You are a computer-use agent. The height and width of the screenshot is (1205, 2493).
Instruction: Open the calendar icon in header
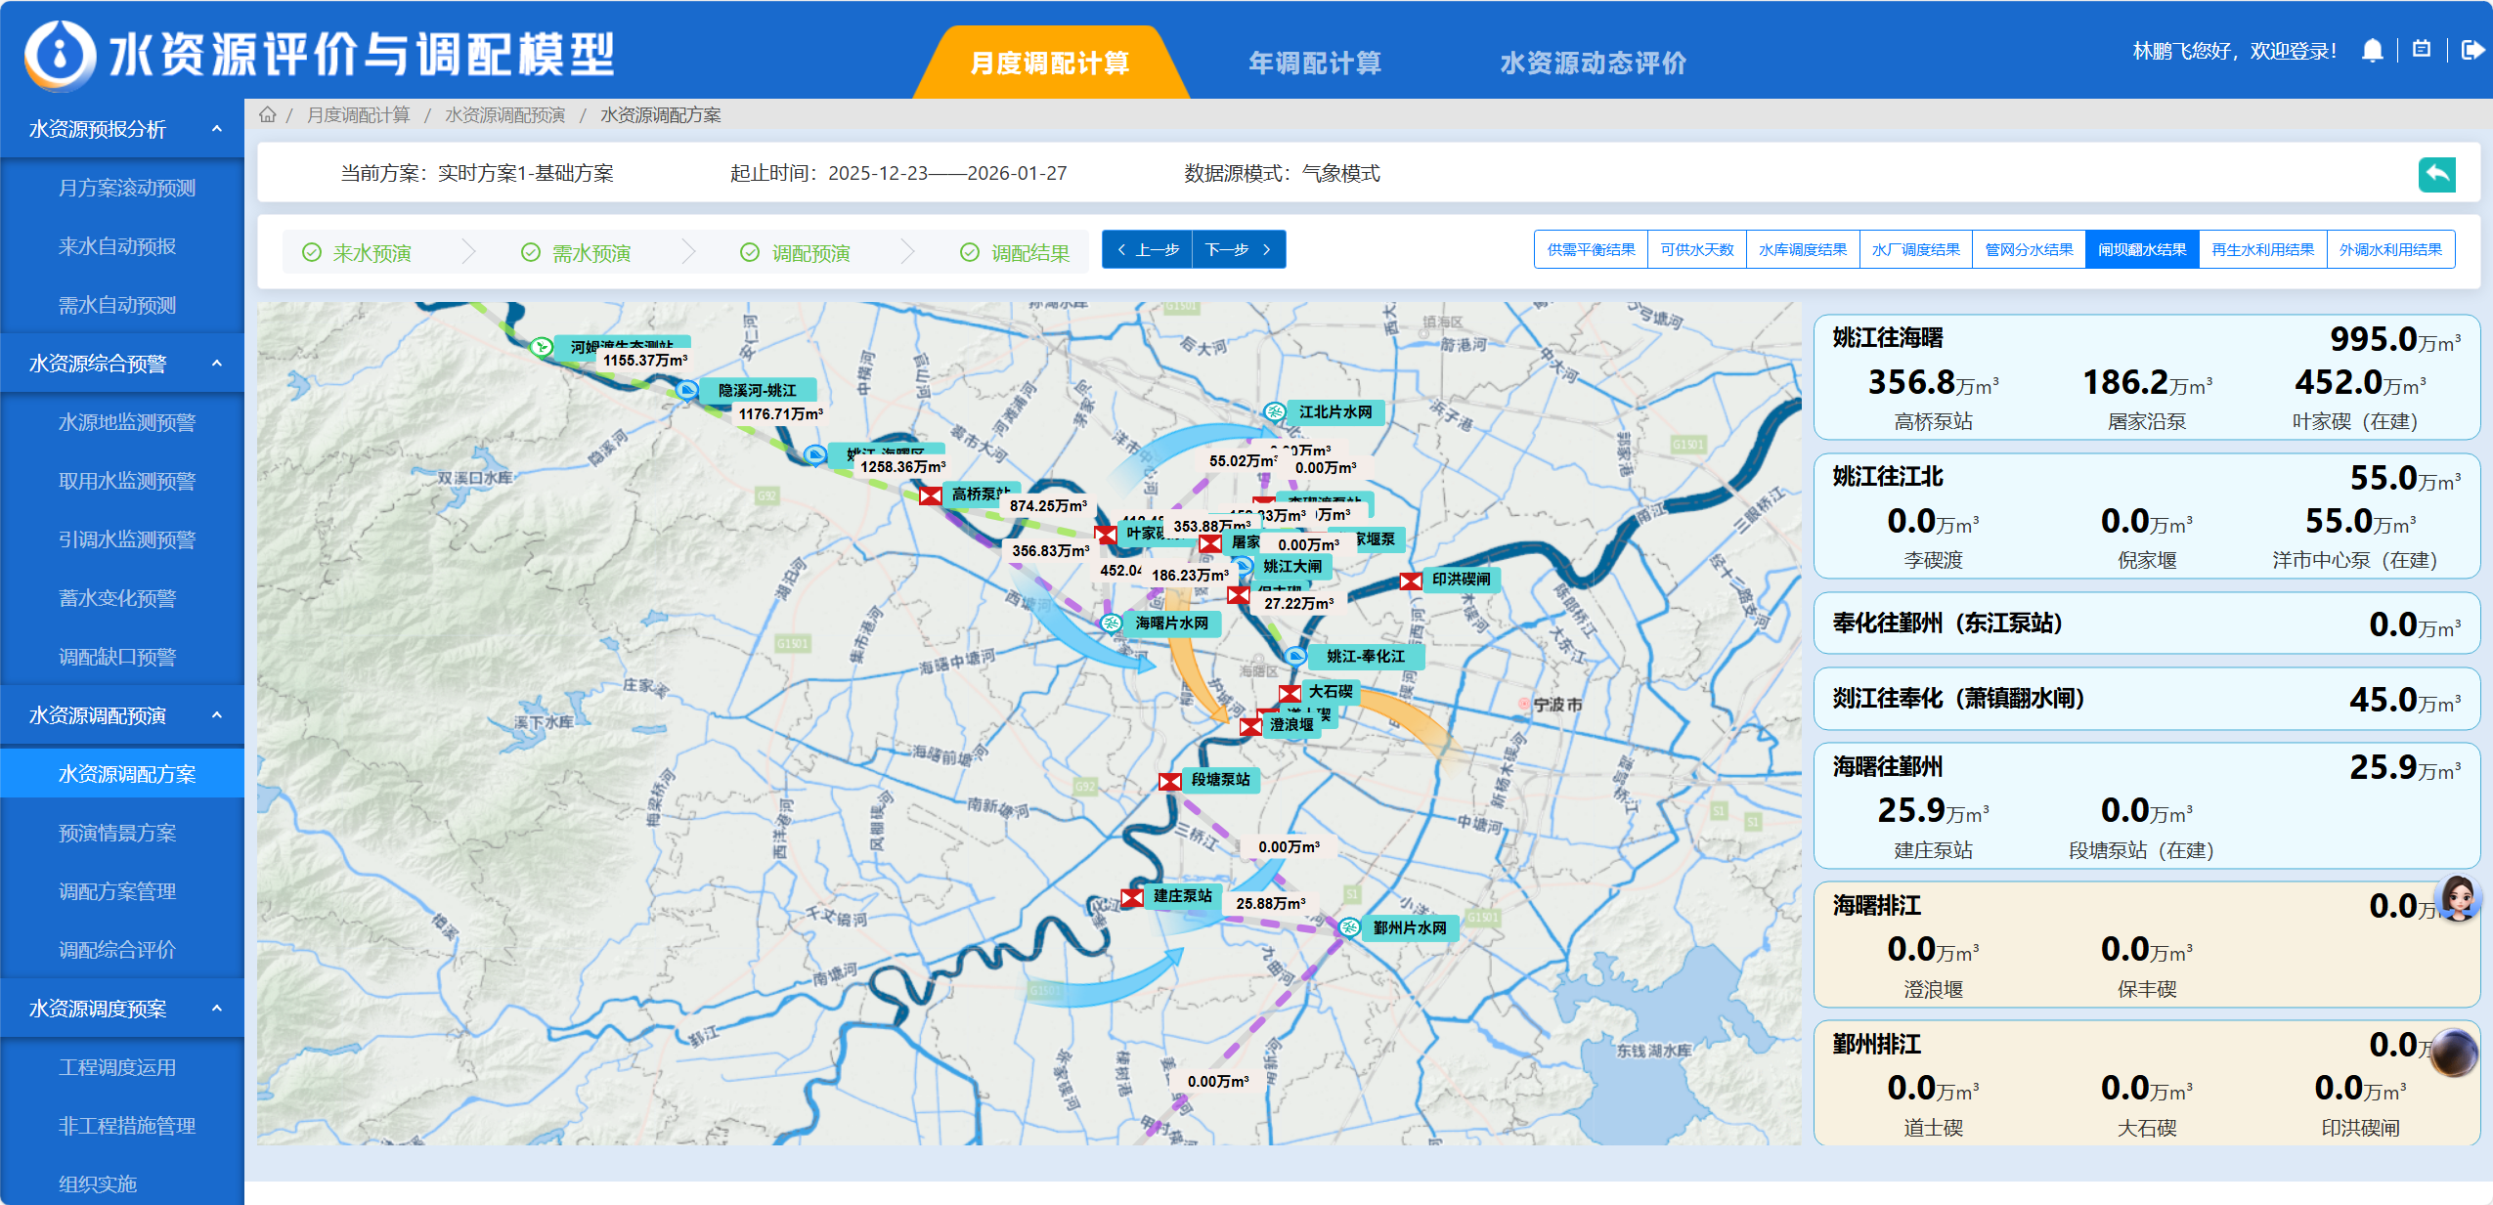[x=2422, y=50]
